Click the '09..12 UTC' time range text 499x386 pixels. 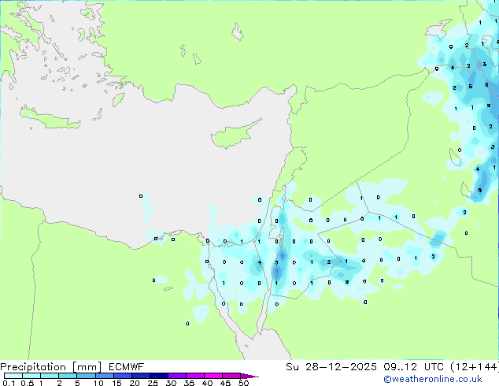pyautogui.click(x=413, y=367)
